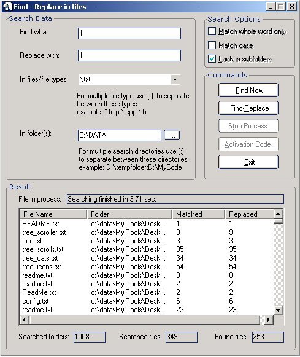Click the Stop Process button
This screenshot has height=357, width=300.
click(248, 126)
